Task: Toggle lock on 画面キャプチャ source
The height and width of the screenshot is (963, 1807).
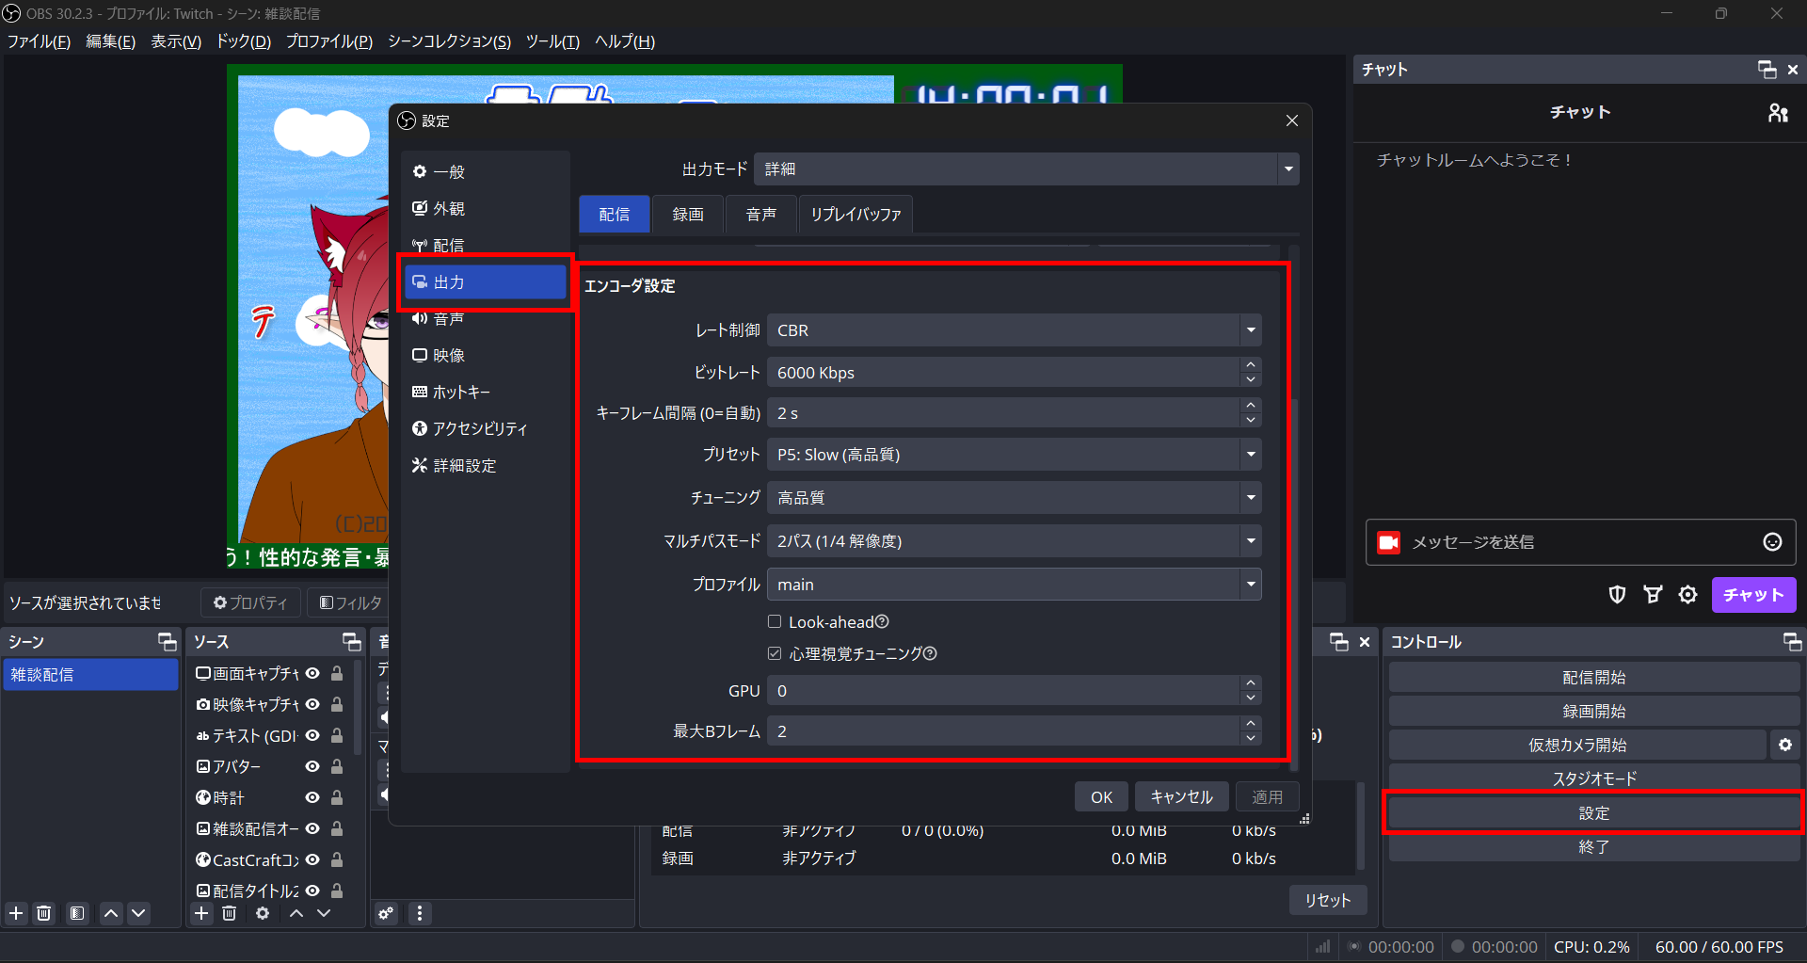Action: [x=337, y=673]
